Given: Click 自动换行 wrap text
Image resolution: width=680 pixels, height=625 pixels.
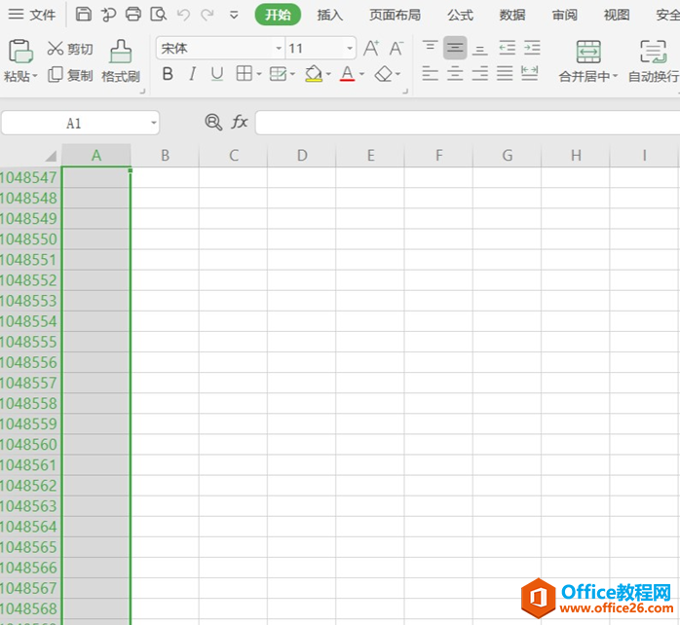Looking at the screenshot, I should (x=654, y=61).
